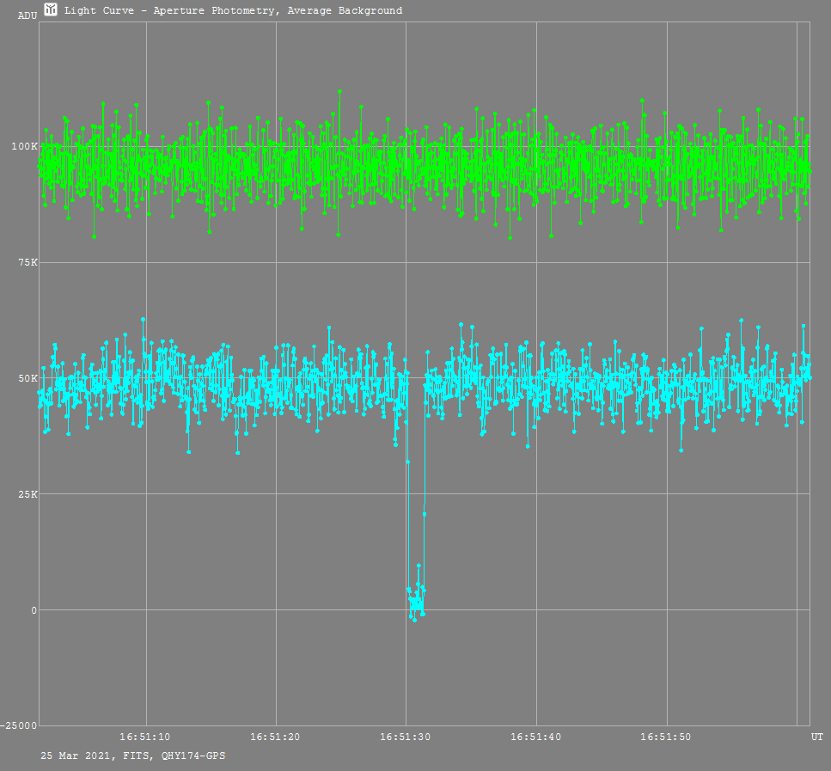Click the date and camera info footer

(133, 756)
